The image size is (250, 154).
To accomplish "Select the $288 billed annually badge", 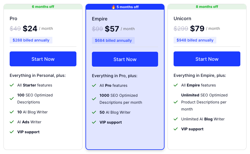I will click(31, 40).
